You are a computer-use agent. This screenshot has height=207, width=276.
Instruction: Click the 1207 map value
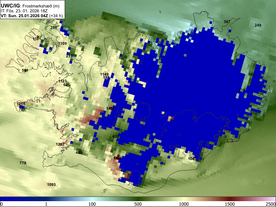click(x=60, y=144)
